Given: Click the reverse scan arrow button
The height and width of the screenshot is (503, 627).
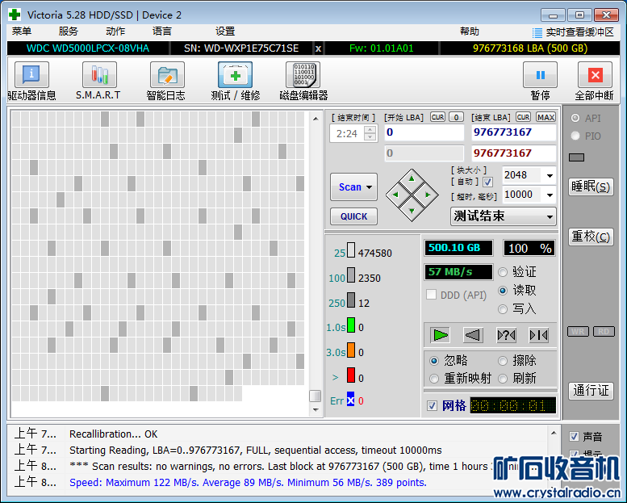Looking at the screenshot, I should (x=473, y=335).
